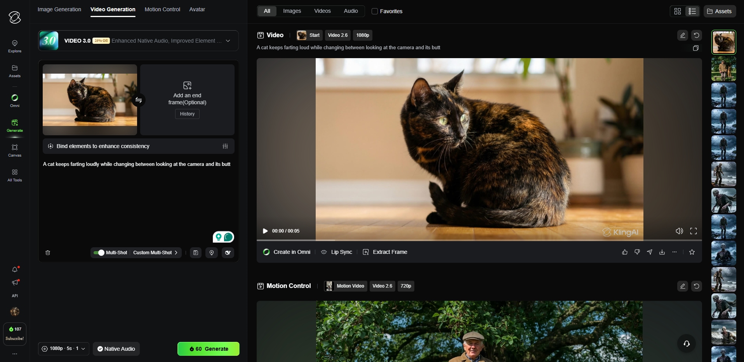Image resolution: width=744 pixels, height=362 pixels.
Task: Click the green Generate button
Action: pyautogui.click(x=209, y=349)
